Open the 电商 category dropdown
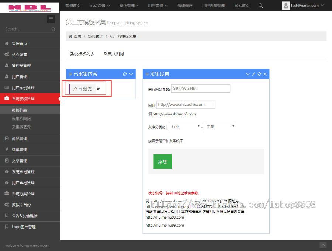332x251 pixels. [x=219, y=126]
